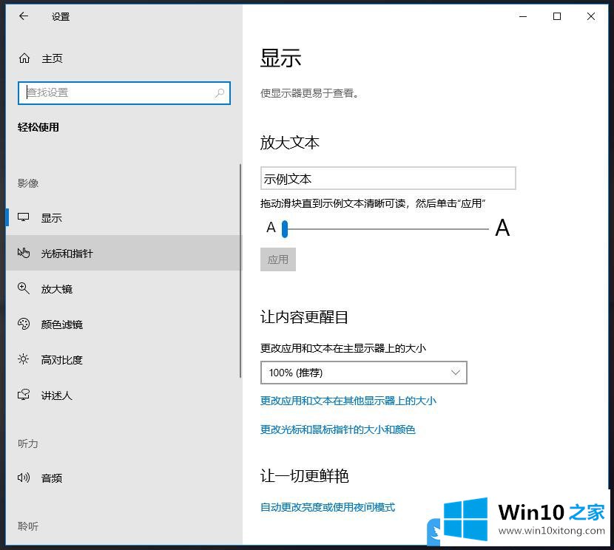The width and height of the screenshot is (614, 550).
Task: Click the home icon beside 主页
Action: click(x=24, y=58)
